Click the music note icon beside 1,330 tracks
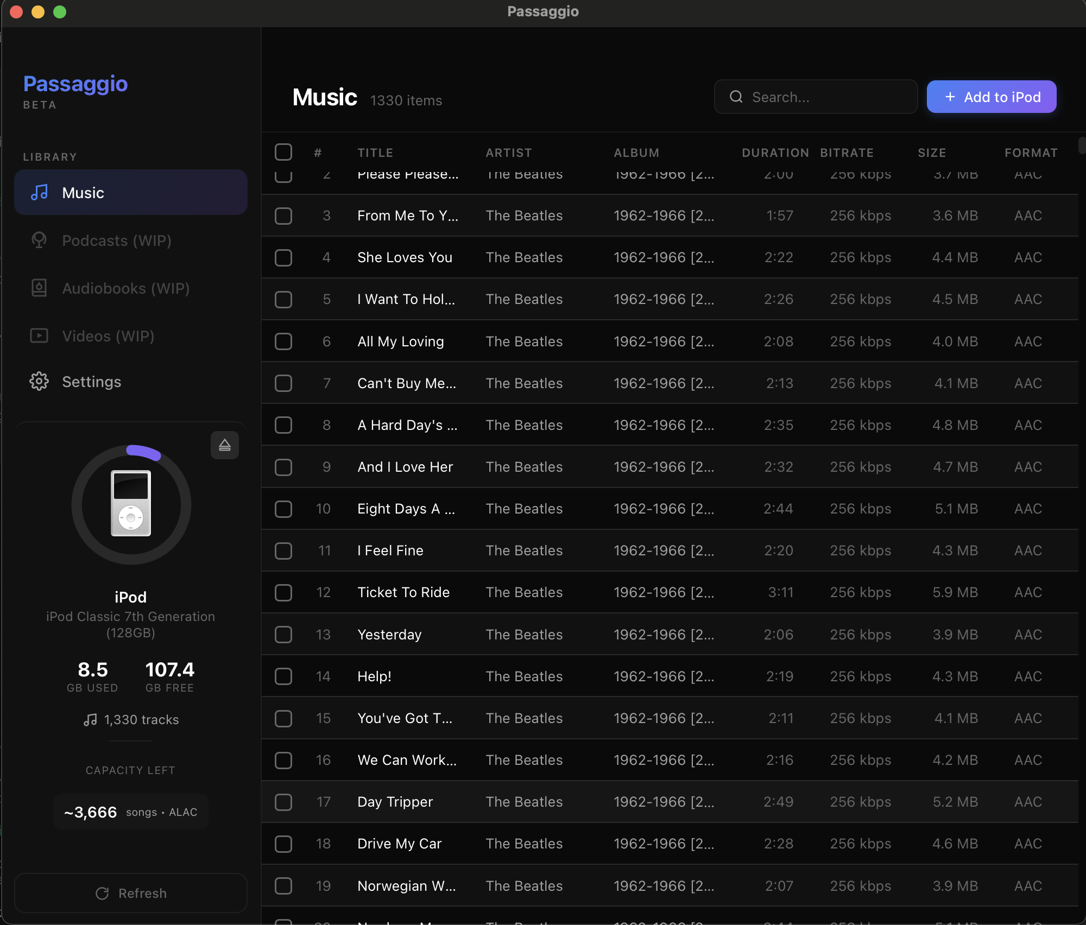Viewport: 1086px width, 925px height. tap(90, 720)
